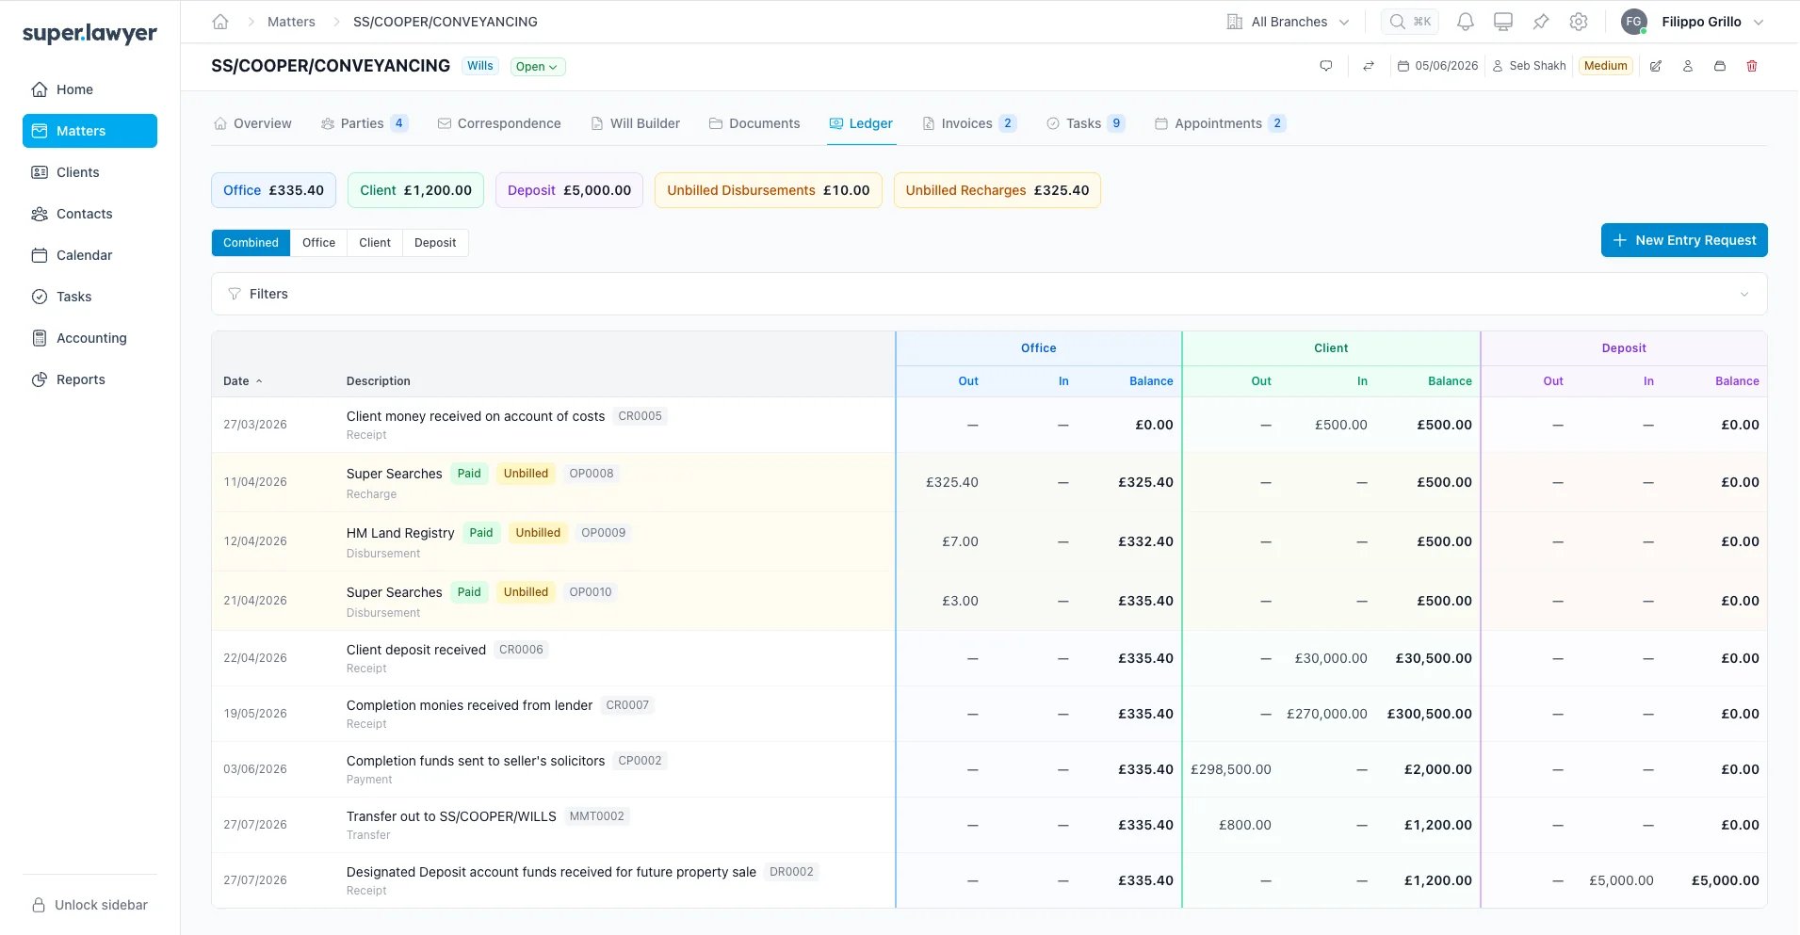Switch to the Client ledger view
This screenshot has width=1800, height=935.
click(x=375, y=243)
